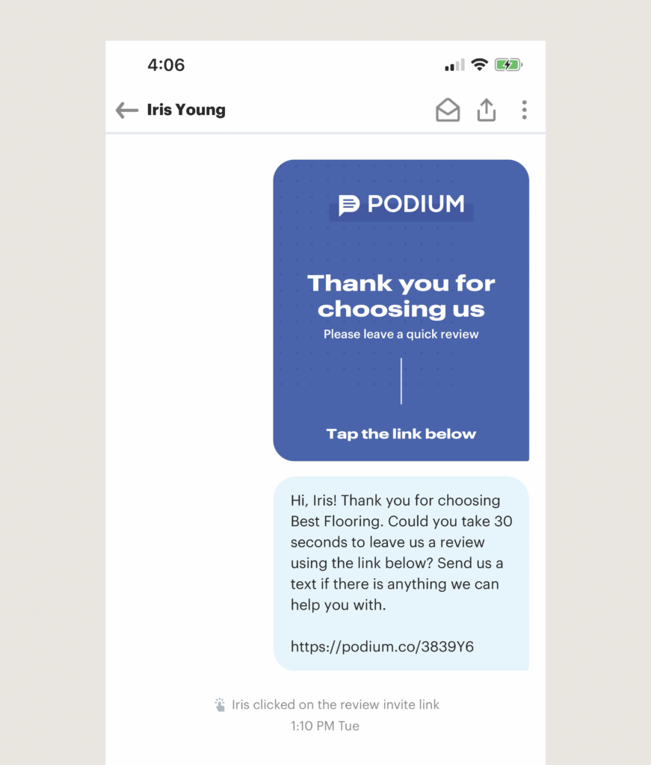Tap the Podium logo speech bubble icon

click(349, 205)
